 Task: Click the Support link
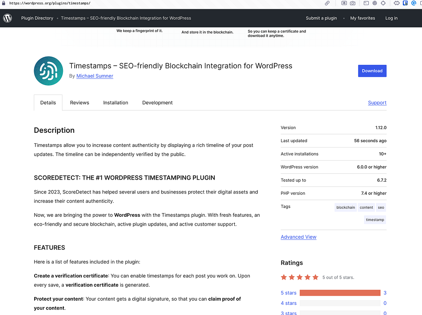377,102
